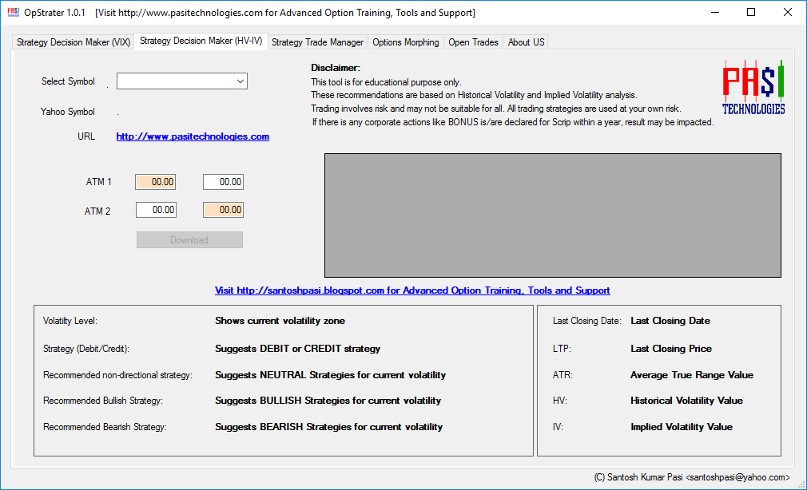Click the gray chart display area
Screen dimensions: 807x490
(553, 215)
